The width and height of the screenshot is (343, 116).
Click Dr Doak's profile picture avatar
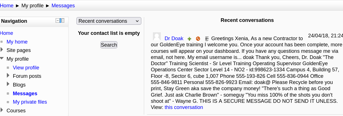point(157,37)
